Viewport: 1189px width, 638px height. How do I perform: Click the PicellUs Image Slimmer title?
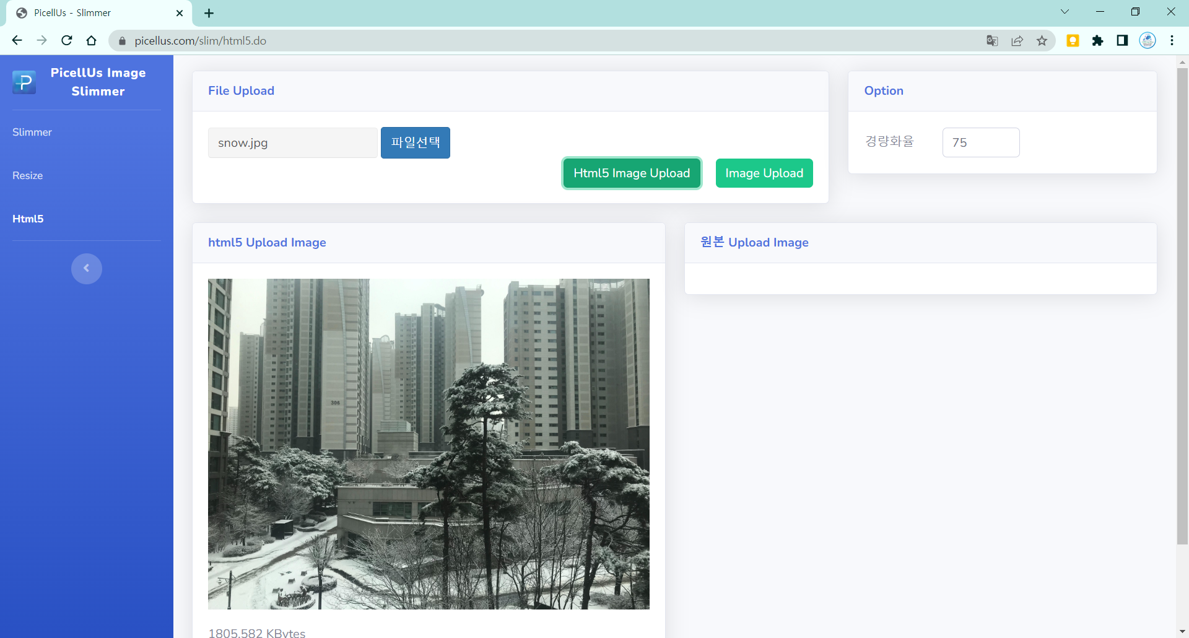tap(98, 82)
